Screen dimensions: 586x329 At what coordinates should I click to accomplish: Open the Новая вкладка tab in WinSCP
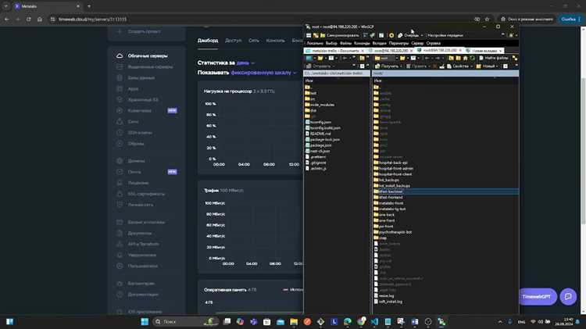(x=484, y=51)
